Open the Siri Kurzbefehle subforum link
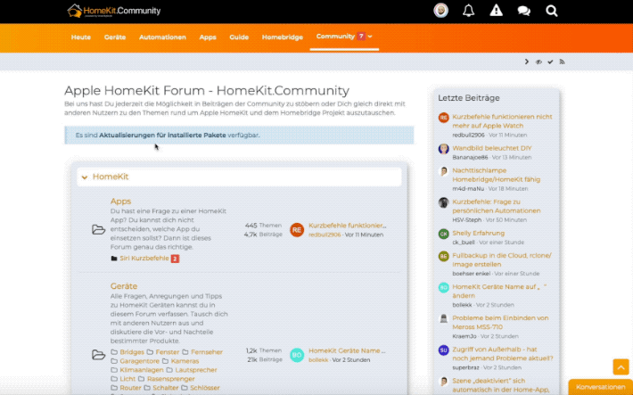 (x=144, y=259)
